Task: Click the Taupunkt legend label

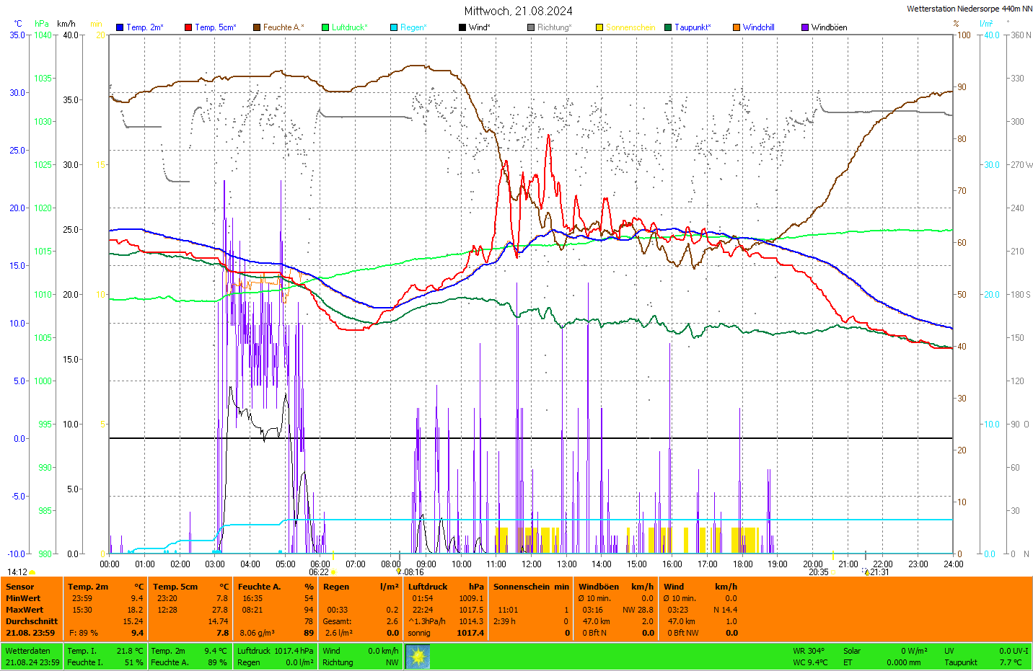Action: [693, 27]
